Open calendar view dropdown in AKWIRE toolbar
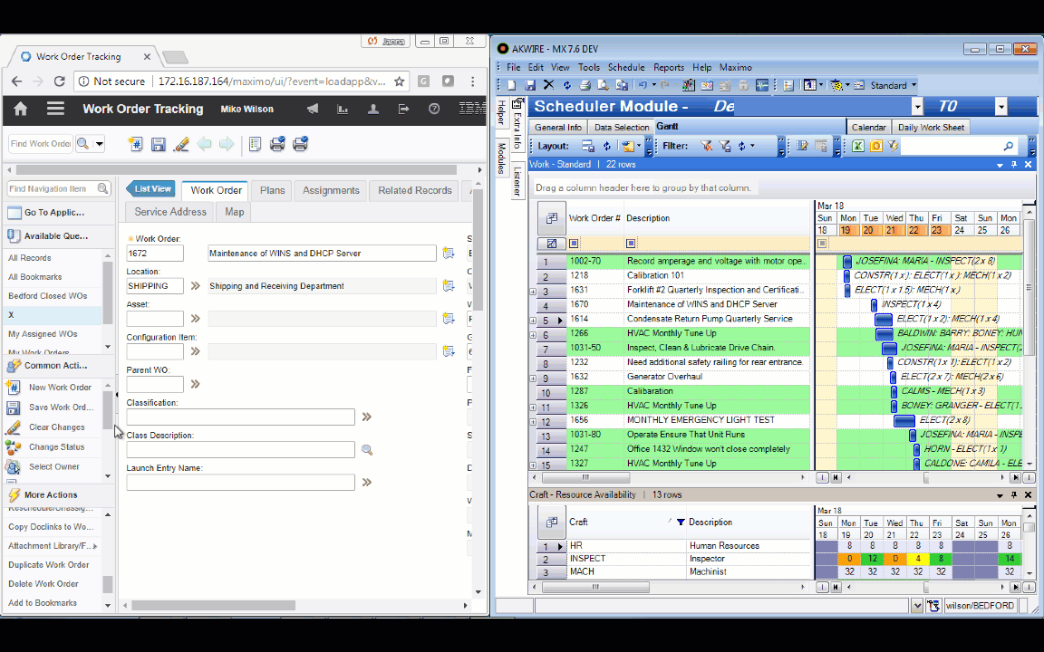1044x652 pixels. 820,85
